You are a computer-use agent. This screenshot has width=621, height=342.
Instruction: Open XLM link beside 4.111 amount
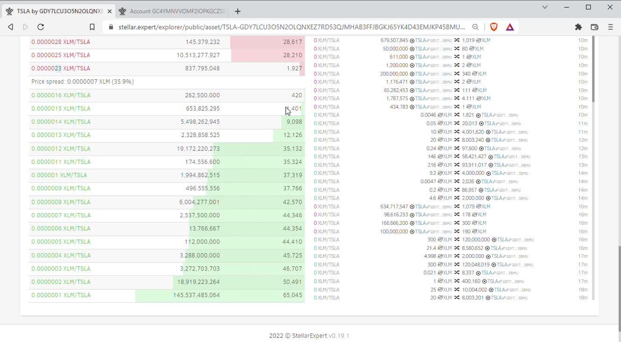click(486, 99)
